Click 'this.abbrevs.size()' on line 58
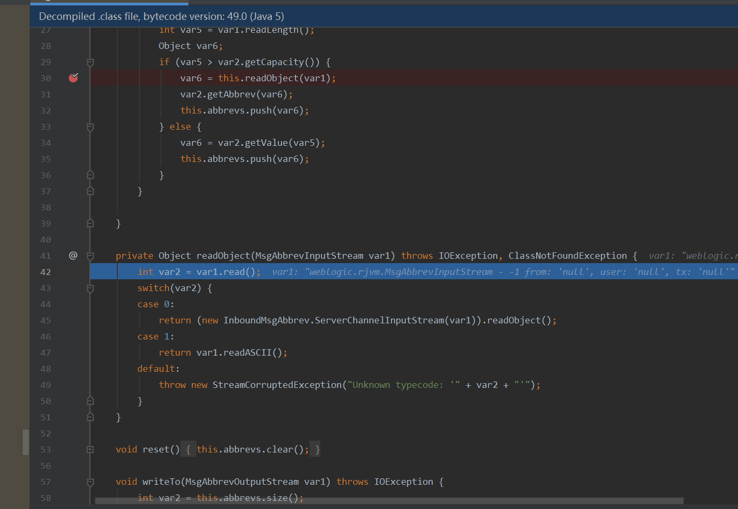The height and width of the screenshot is (509, 738). [248, 498]
